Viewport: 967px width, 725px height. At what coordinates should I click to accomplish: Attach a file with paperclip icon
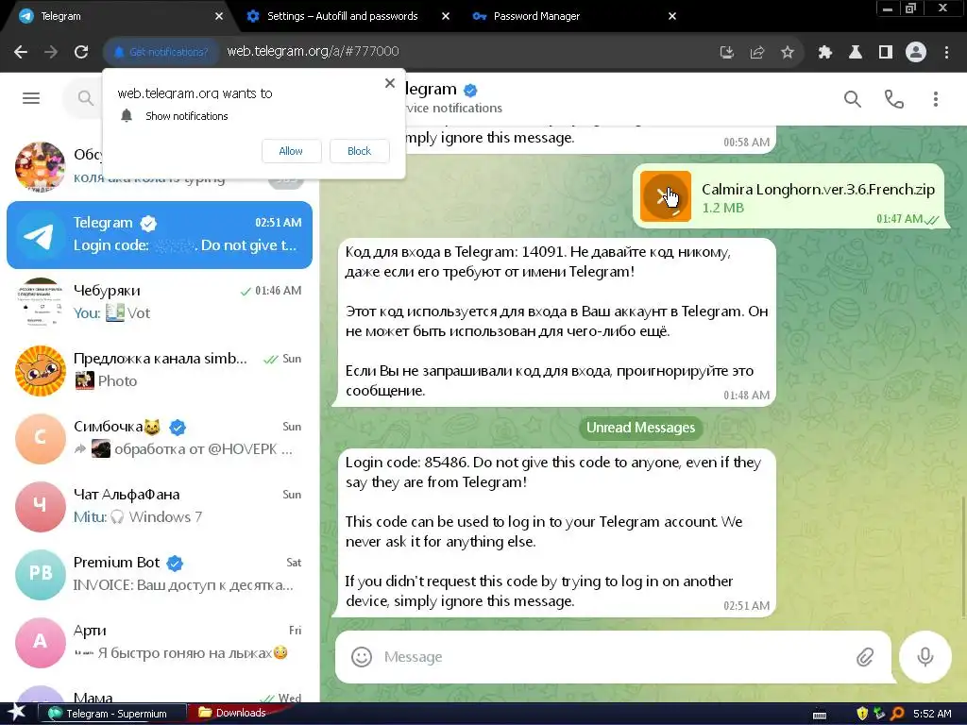865,657
